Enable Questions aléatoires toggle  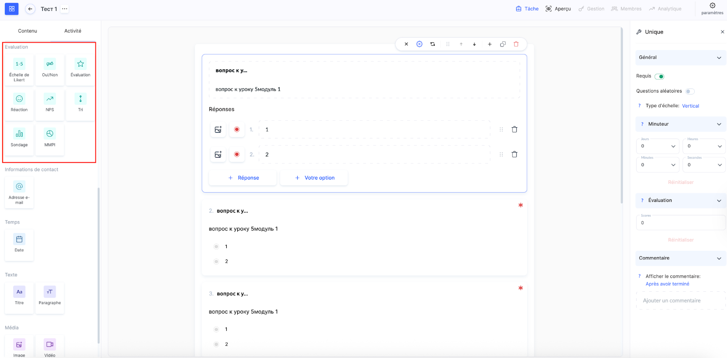[690, 91]
